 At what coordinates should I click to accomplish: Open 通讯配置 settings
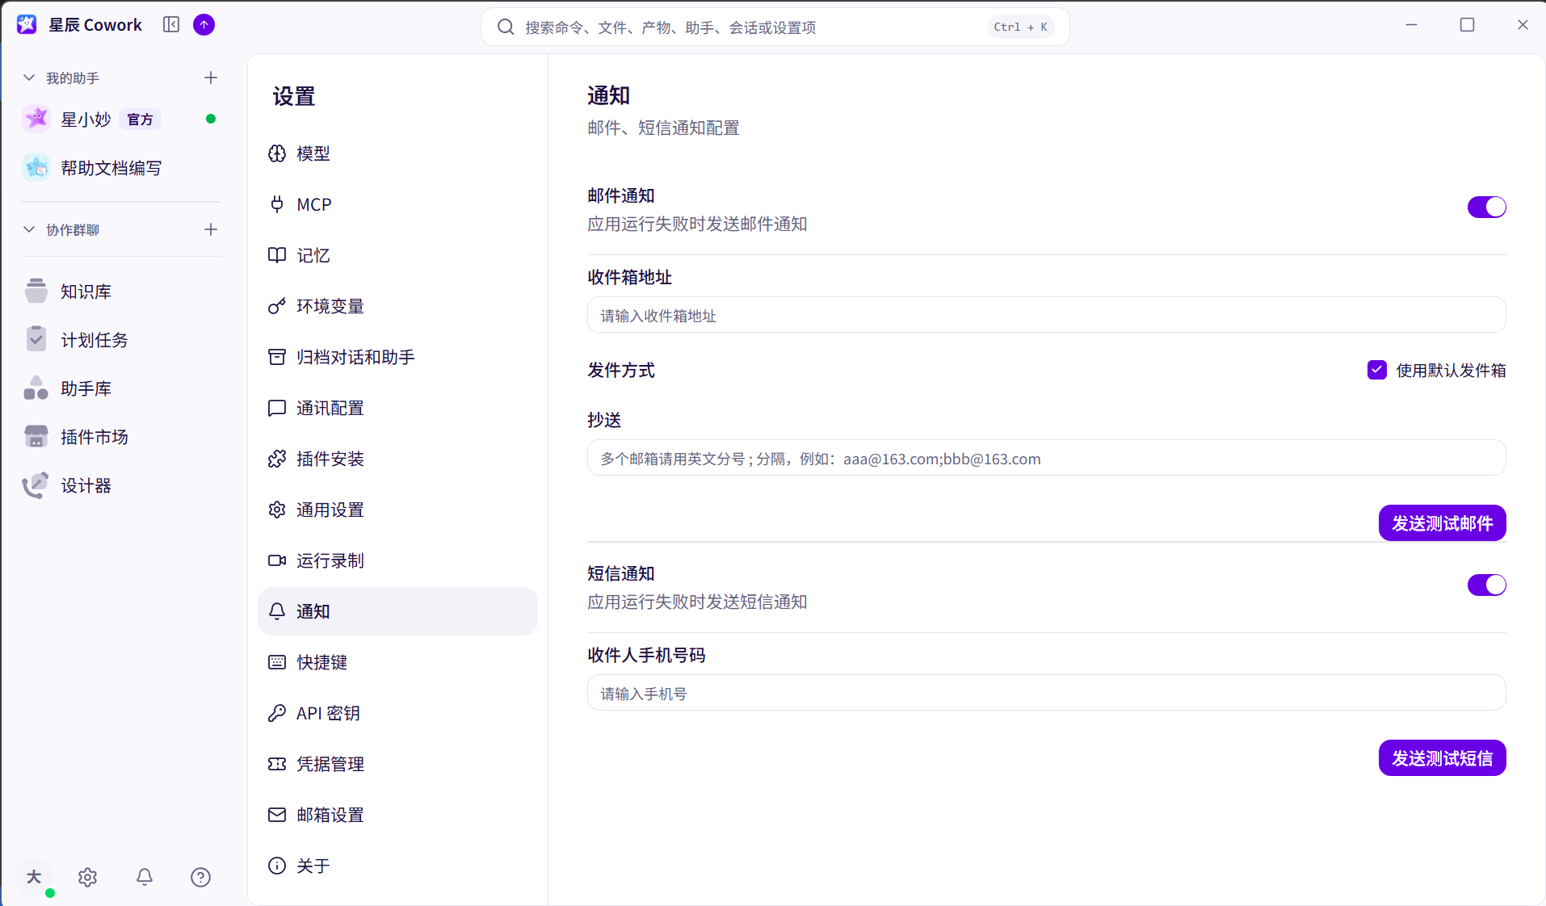(x=397, y=408)
